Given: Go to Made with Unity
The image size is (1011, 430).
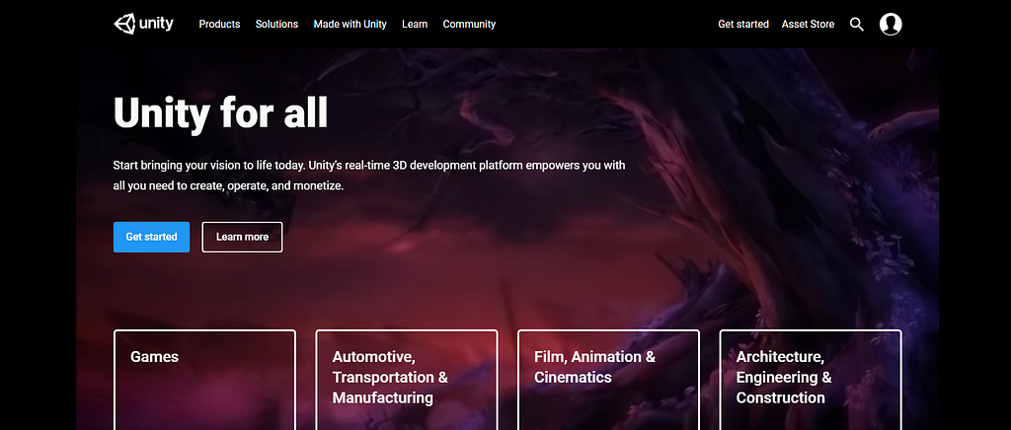Looking at the screenshot, I should [x=350, y=25].
